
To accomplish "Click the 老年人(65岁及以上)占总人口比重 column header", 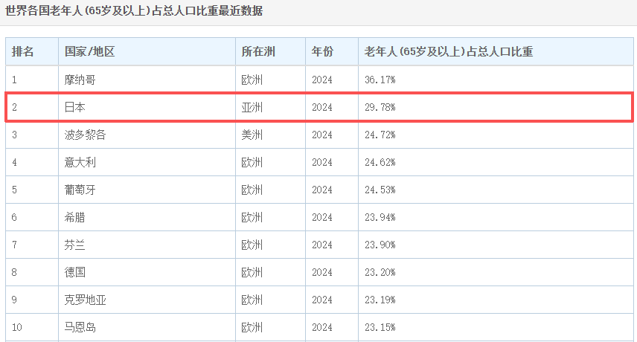I will coord(448,52).
